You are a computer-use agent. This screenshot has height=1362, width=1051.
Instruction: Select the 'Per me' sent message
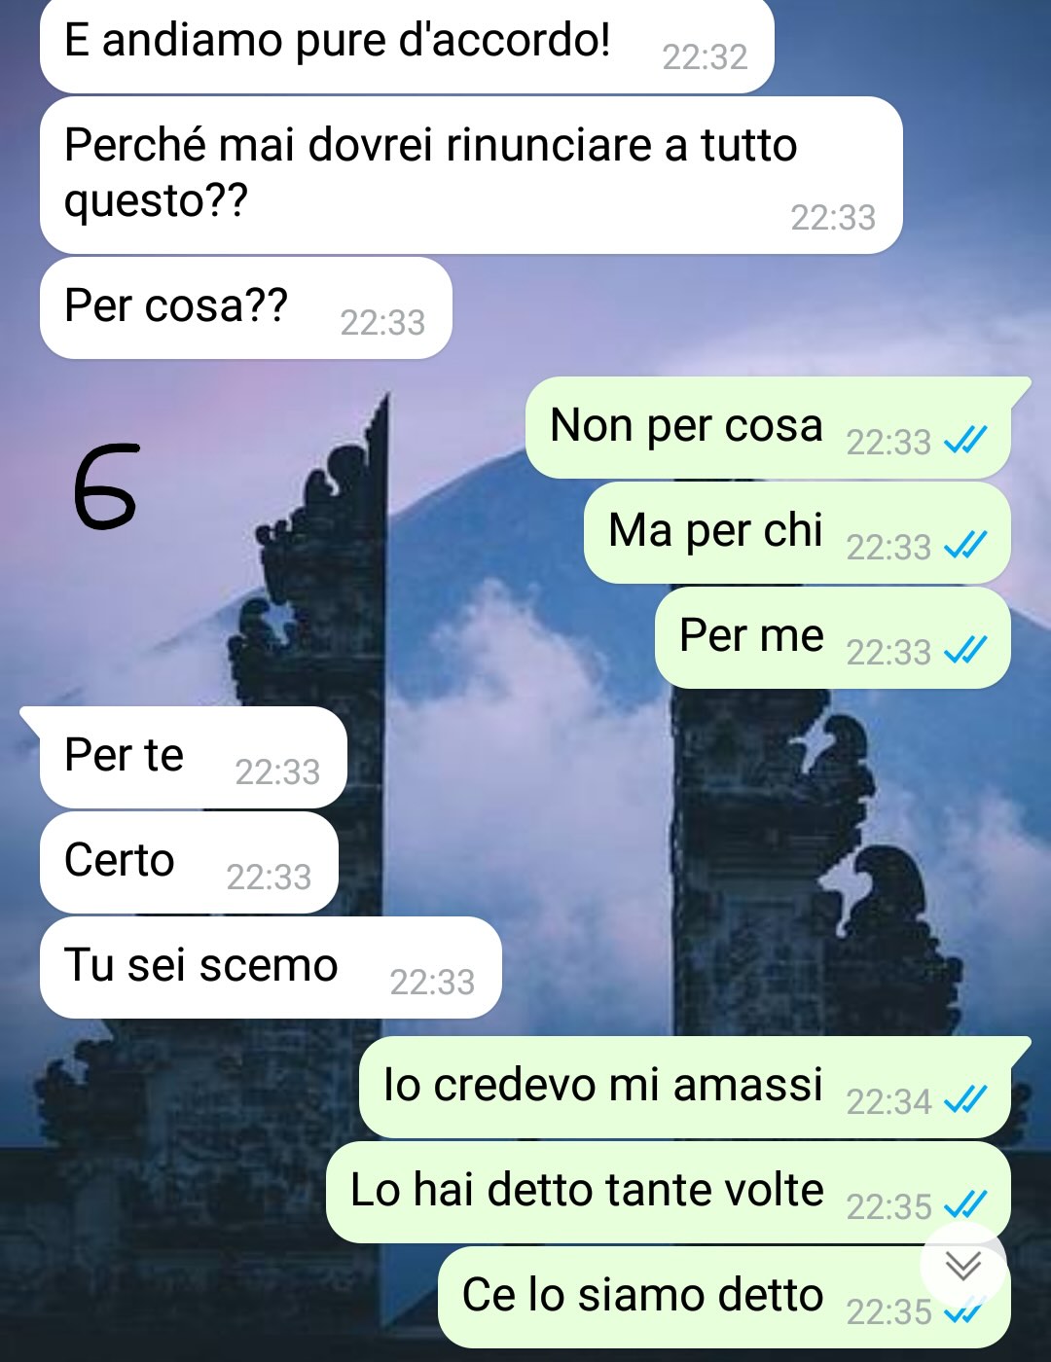[x=833, y=638]
